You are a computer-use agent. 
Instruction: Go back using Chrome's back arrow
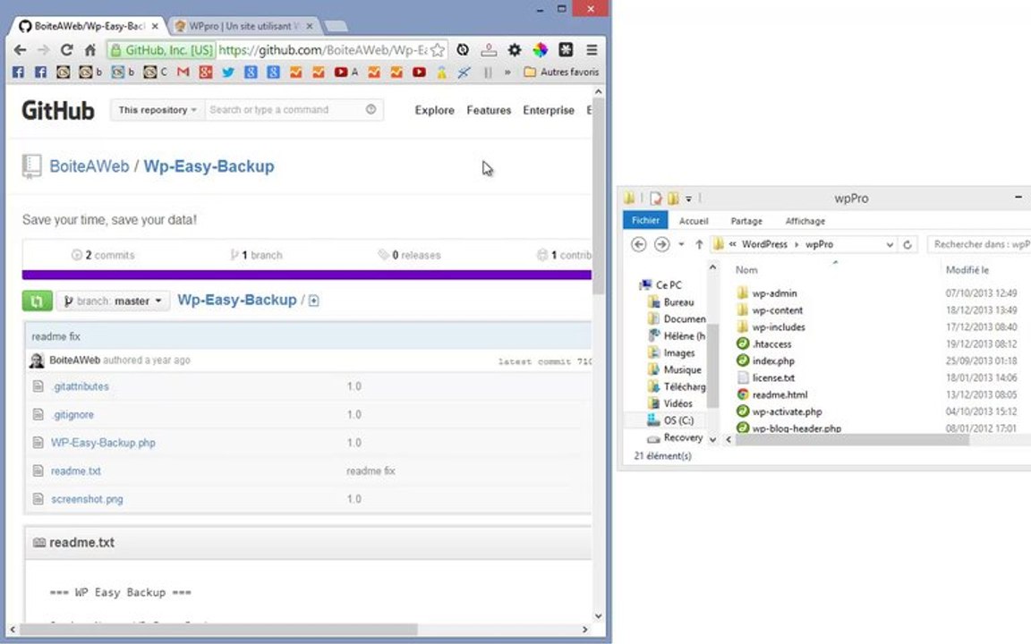tap(20, 50)
